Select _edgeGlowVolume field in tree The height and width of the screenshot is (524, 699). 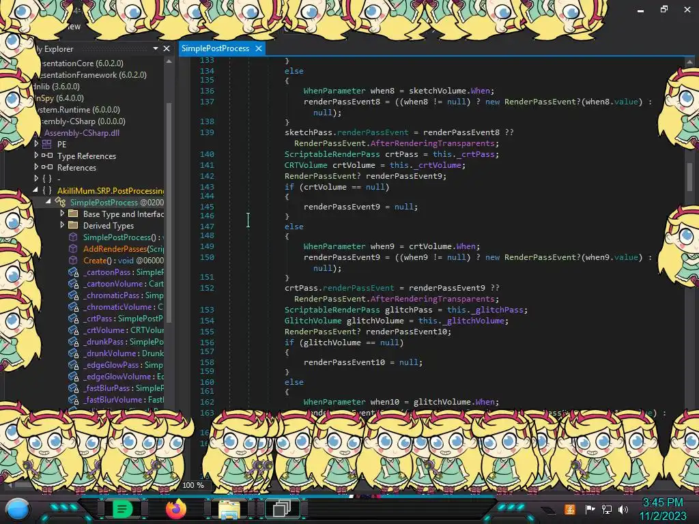123,376
